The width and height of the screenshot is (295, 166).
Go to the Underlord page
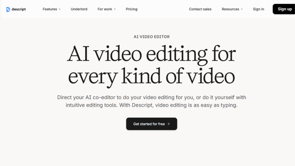[79, 9]
